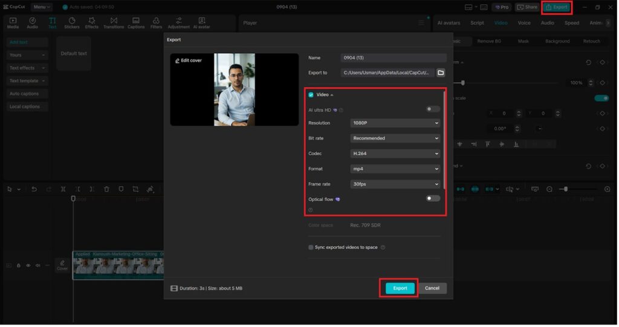Check Sync exported videos to space

(x=311, y=247)
